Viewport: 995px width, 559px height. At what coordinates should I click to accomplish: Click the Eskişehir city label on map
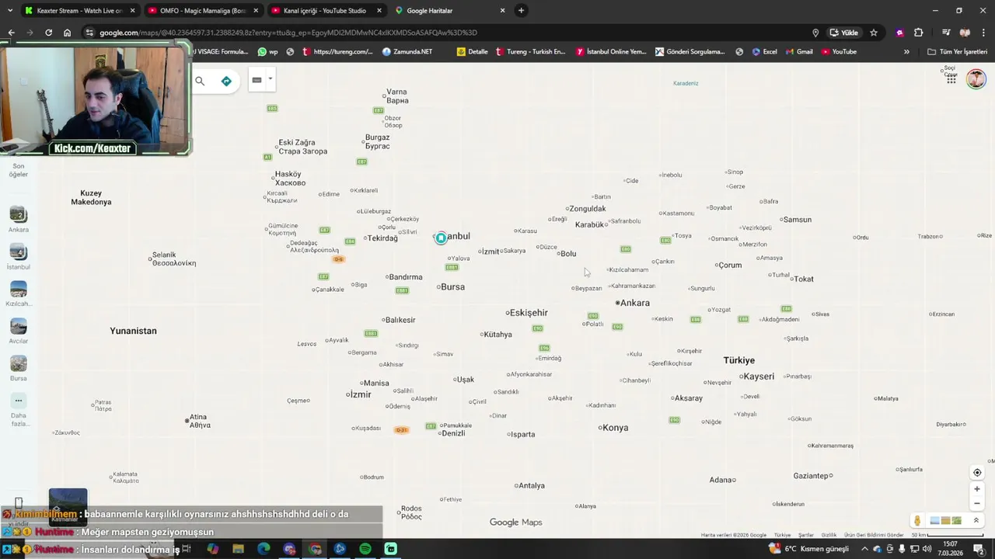click(x=529, y=313)
